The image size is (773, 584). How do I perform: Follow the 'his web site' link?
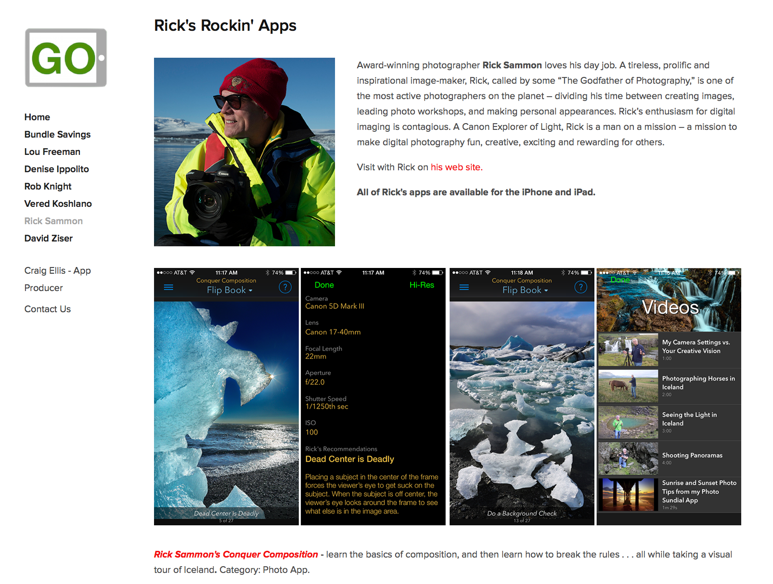pyautogui.click(x=456, y=167)
